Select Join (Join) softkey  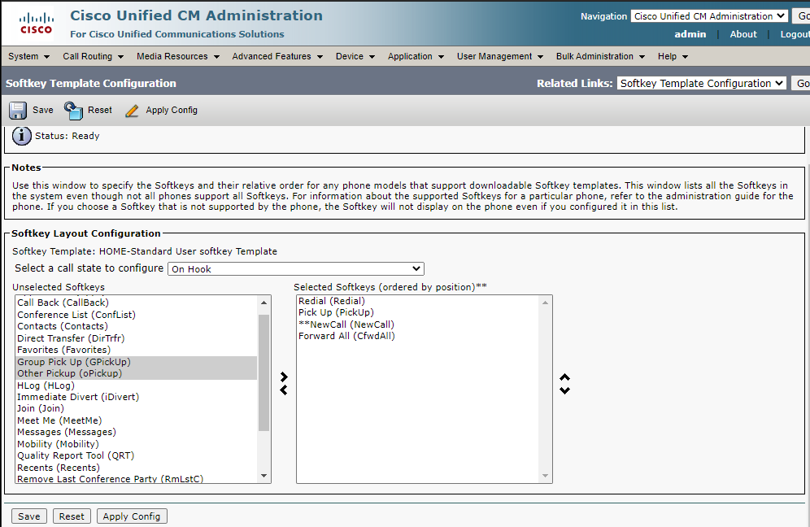coord(137,409)
